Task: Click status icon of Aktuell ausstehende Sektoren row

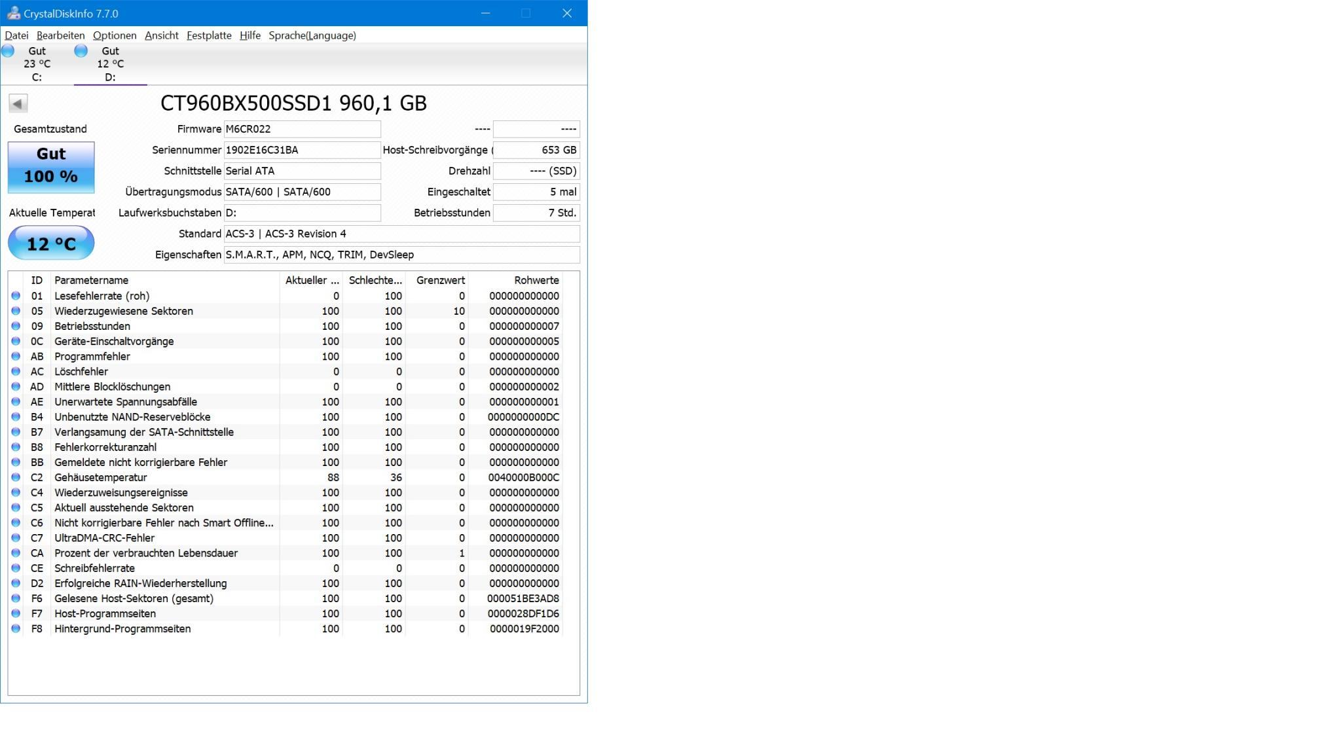Action: (x=16, y=507)
